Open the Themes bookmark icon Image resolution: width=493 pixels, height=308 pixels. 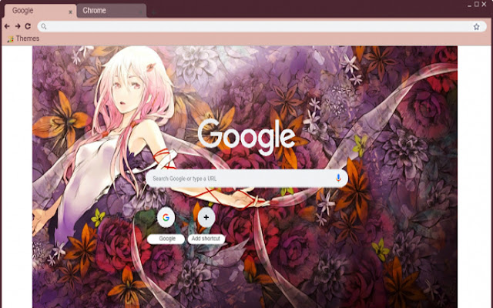[x=11, y=39]
